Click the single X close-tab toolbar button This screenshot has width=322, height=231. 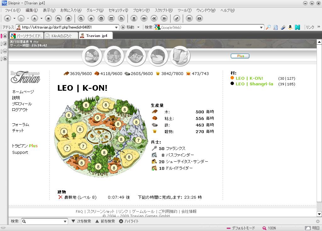pyautogui.click(x=134, y=19)
